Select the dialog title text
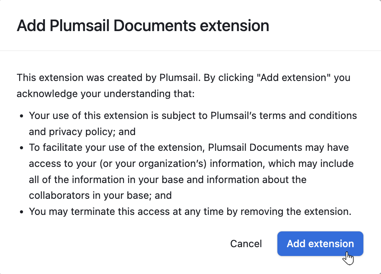 pyautogui.click(x=143, y=26)
